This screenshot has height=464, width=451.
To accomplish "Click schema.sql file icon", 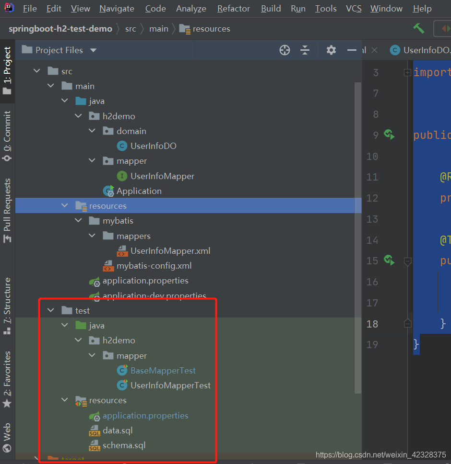I will point(95,445).
